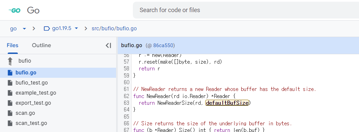This screenshot has height=132, width=359.
Task: Switch to the Files tab
Action: point(12,45)
